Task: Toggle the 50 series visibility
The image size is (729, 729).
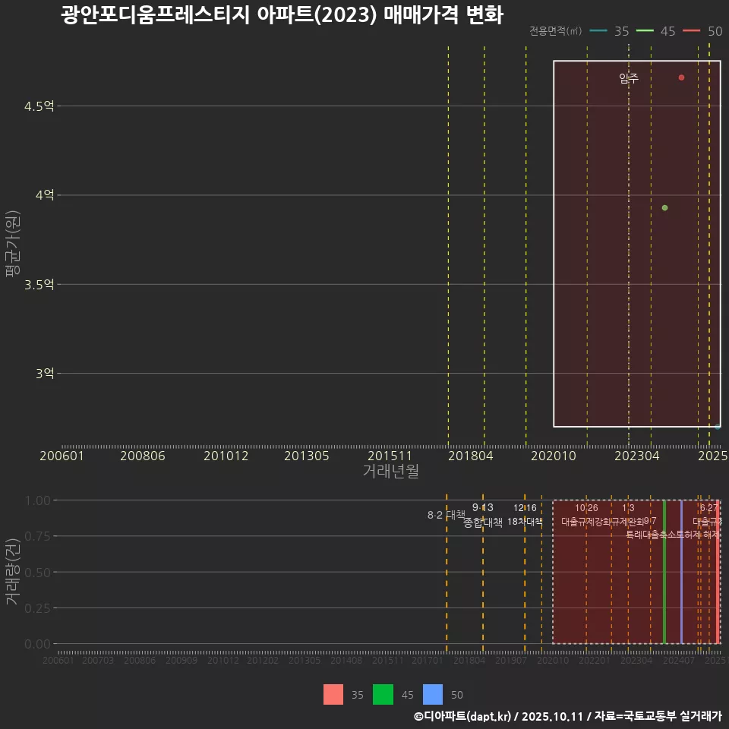Action: tap(433, 694)
